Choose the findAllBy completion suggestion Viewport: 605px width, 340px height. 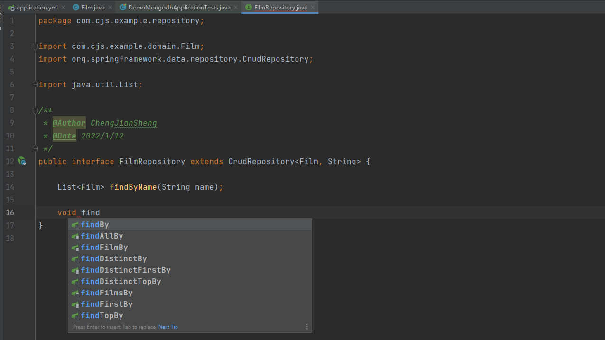pos(190,236)
